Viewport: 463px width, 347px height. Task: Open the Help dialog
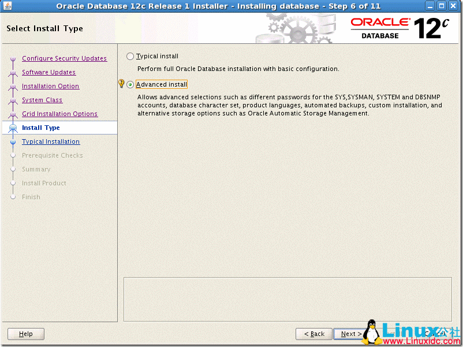coord(25,334)
